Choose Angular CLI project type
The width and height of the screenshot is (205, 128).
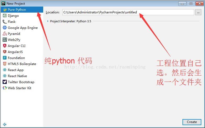point(22,46)
